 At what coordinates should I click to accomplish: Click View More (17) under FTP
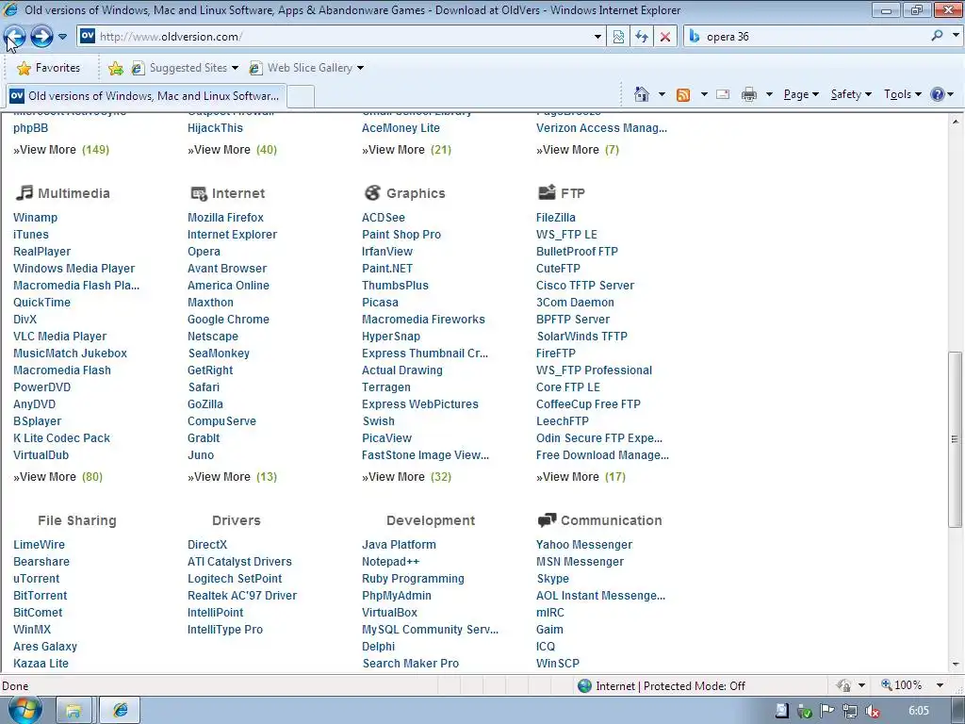coord(581,476)
